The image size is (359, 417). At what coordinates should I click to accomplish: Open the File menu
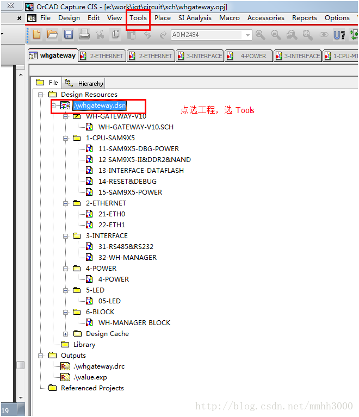pyautogui.click(x=45, y=18)
